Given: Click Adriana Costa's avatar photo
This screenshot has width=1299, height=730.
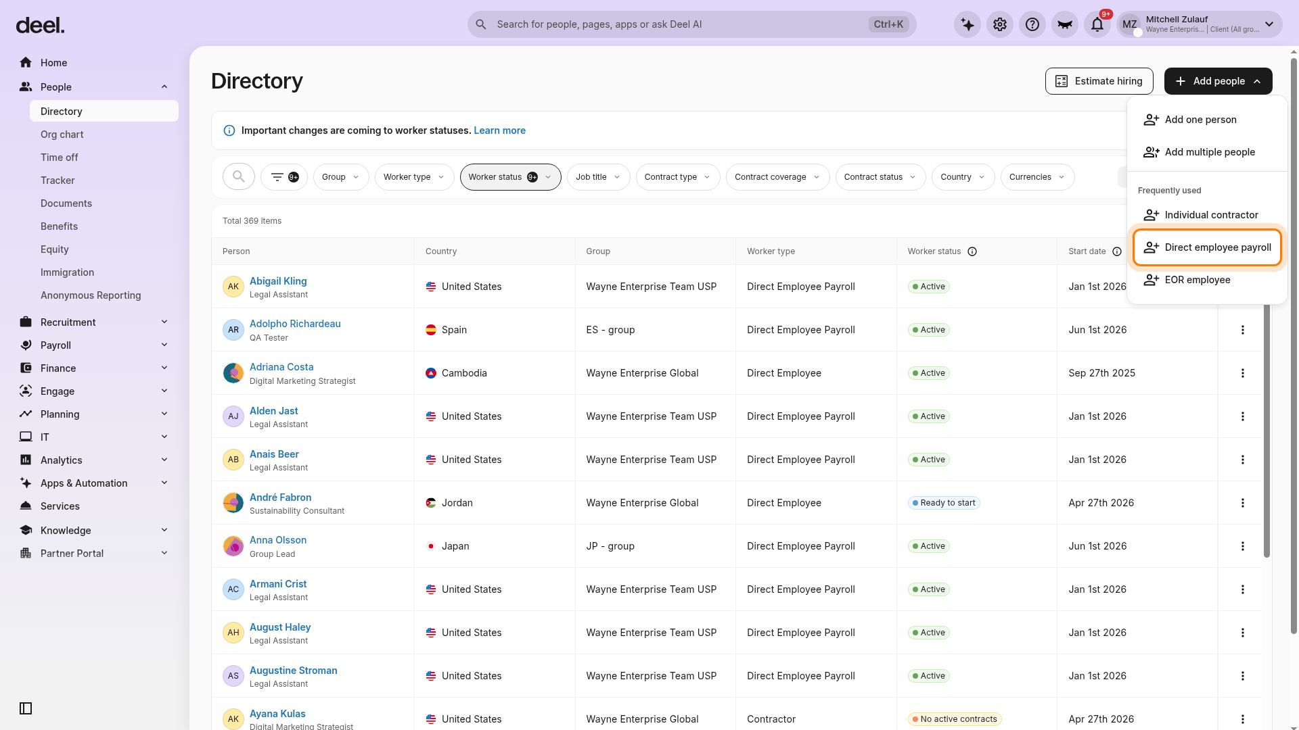Looking at the screenshot, I should pos(233,373).
